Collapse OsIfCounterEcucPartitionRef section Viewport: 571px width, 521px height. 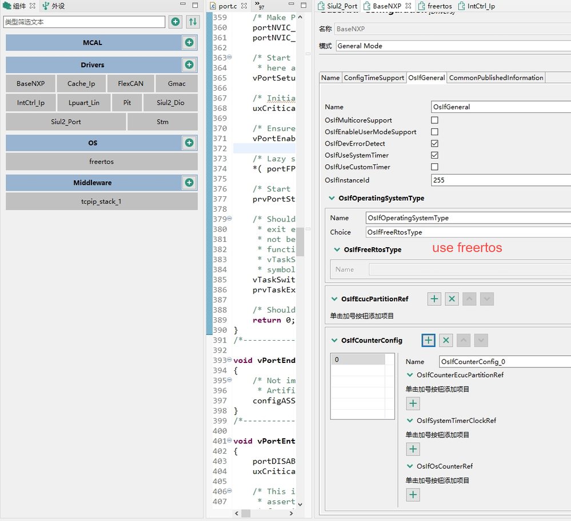coord(410,374)
